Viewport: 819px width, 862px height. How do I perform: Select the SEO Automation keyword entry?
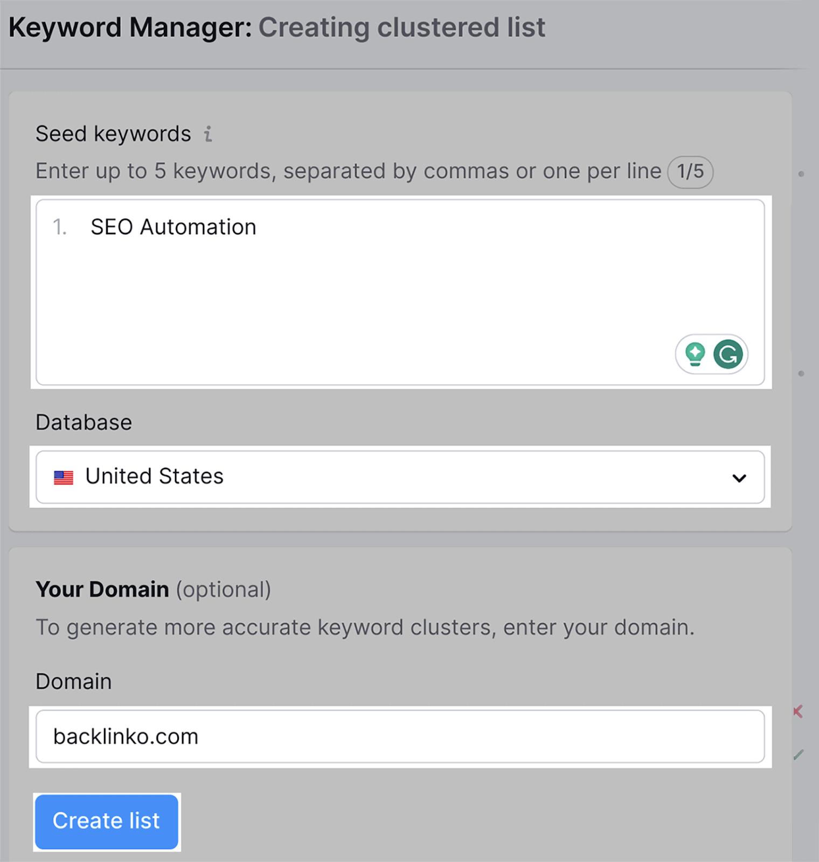(x=173, y=226)
